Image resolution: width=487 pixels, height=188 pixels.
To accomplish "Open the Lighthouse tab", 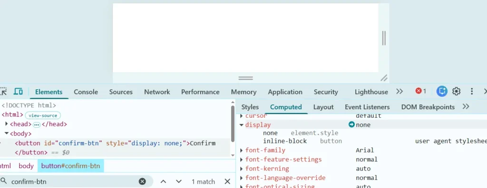I will [x=371, y=92].
